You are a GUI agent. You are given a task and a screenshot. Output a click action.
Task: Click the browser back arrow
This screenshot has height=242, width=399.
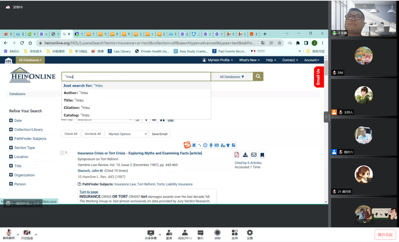pos(6,43)
